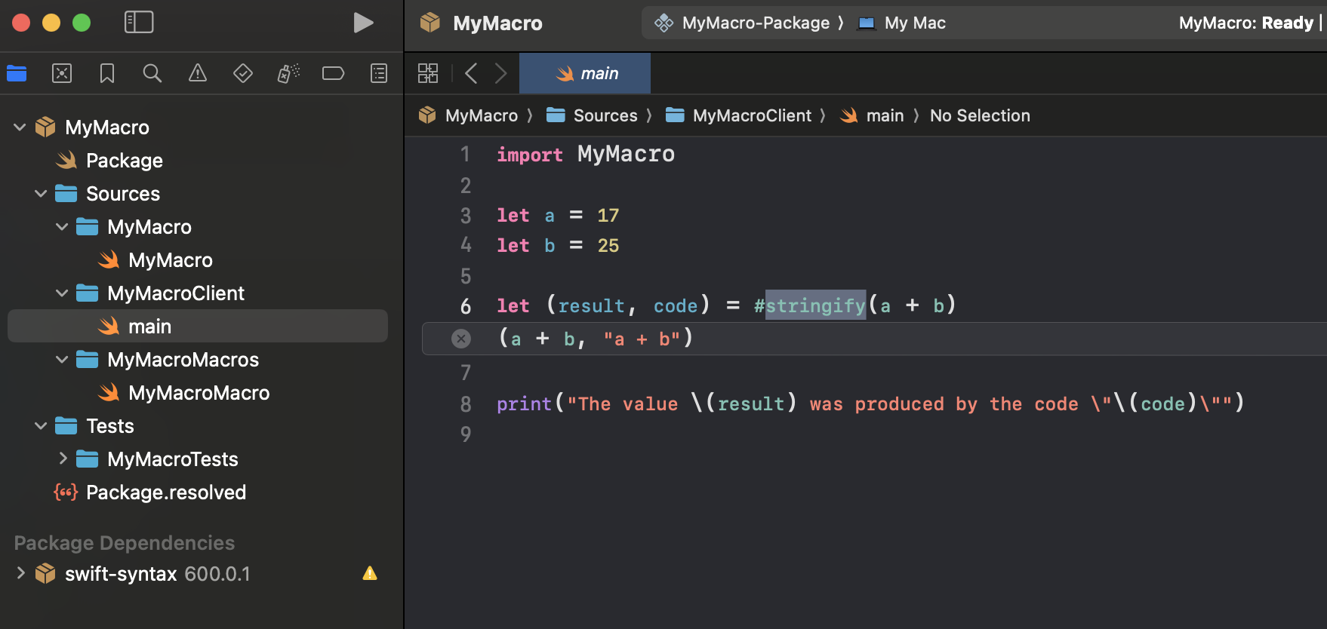Open the MyMacroMacro swift file

click(198, 392)
